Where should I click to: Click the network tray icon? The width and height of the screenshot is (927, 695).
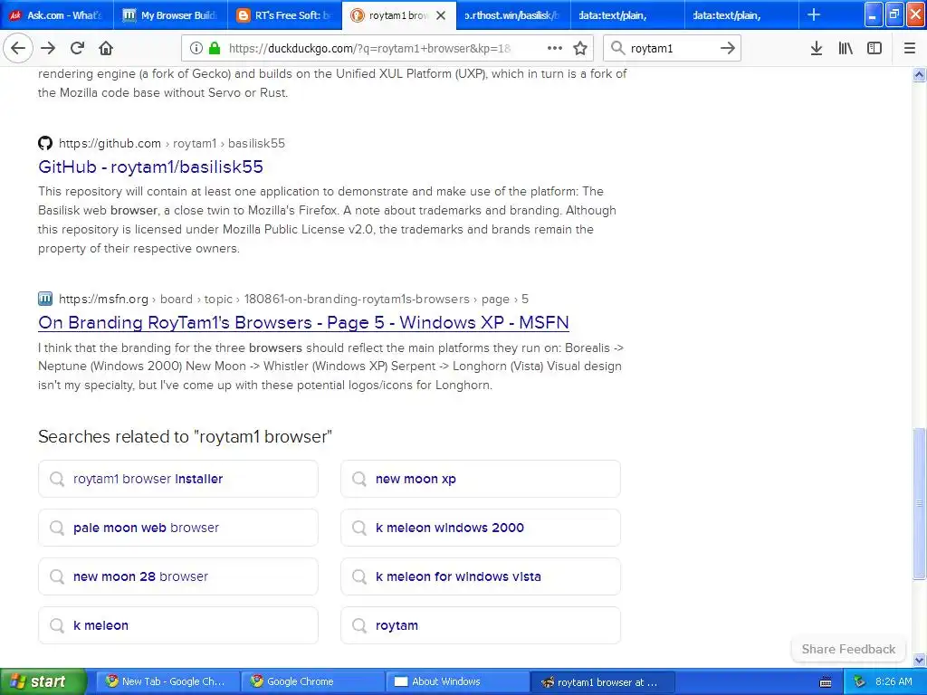(860, 681)
